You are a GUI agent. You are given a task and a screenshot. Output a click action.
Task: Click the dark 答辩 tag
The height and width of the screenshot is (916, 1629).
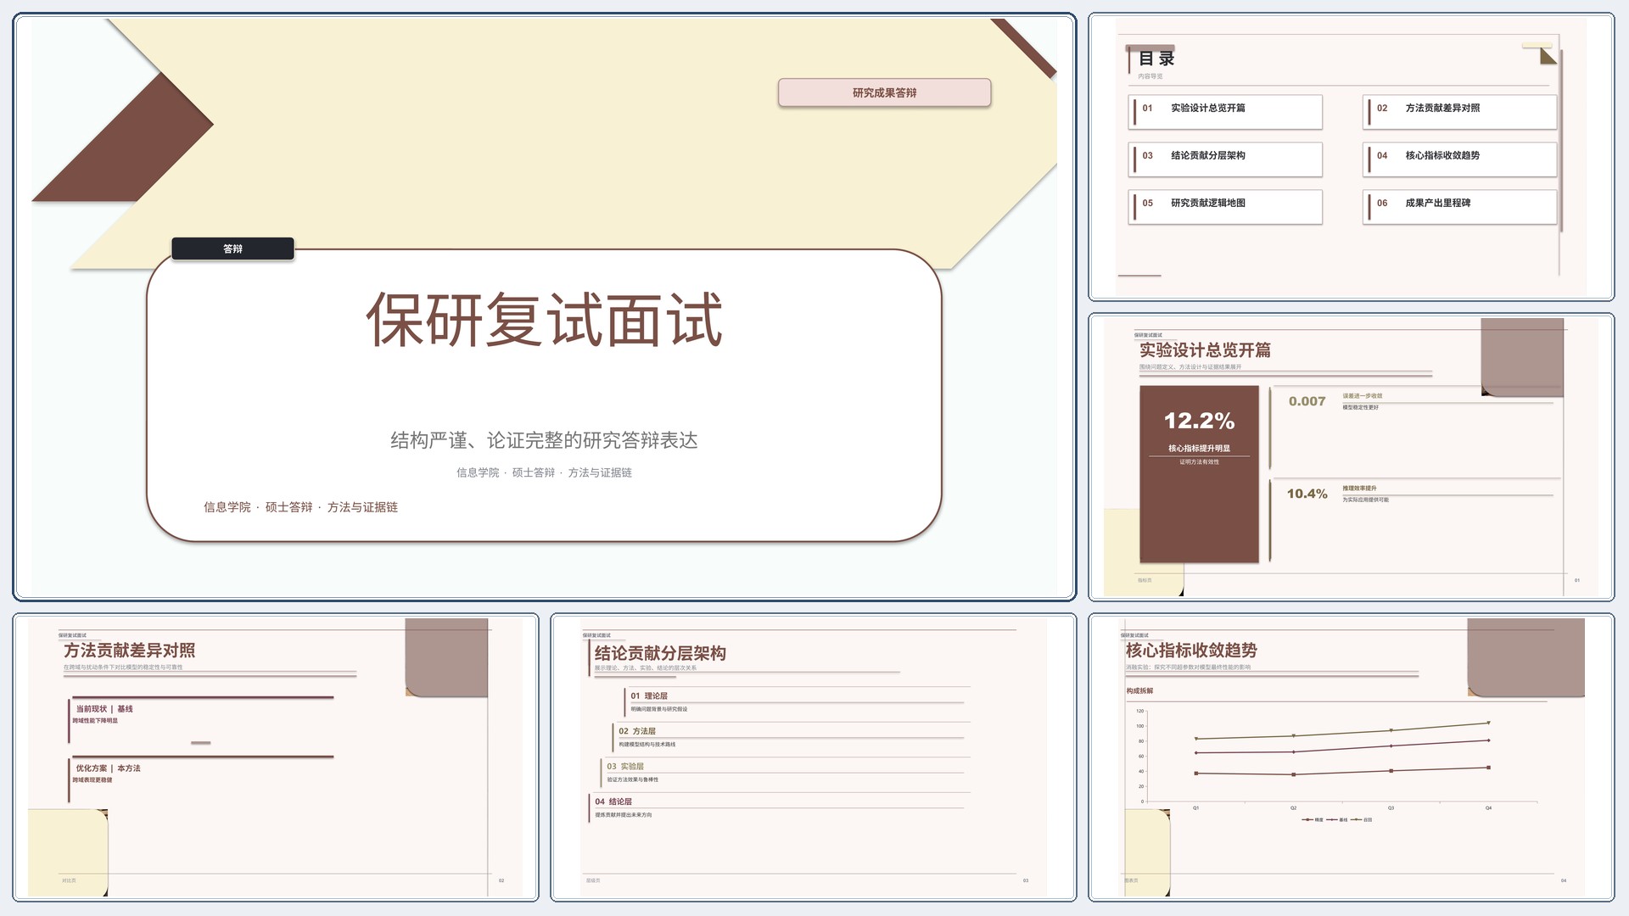(x=232, y=249)
